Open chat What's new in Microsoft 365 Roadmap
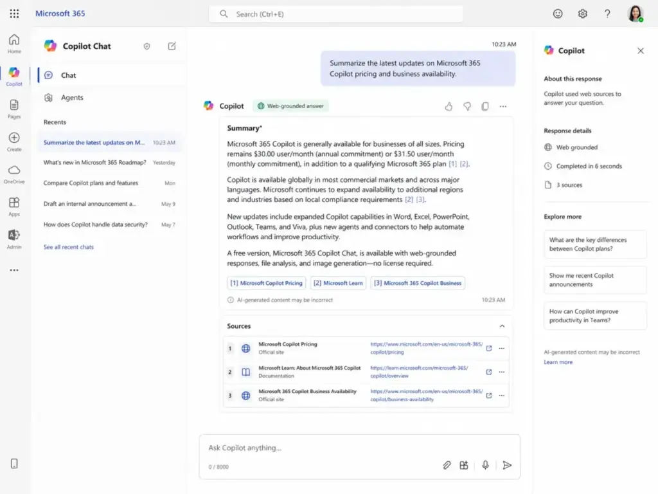Screen dimensions: 658x494 point(109,163)
